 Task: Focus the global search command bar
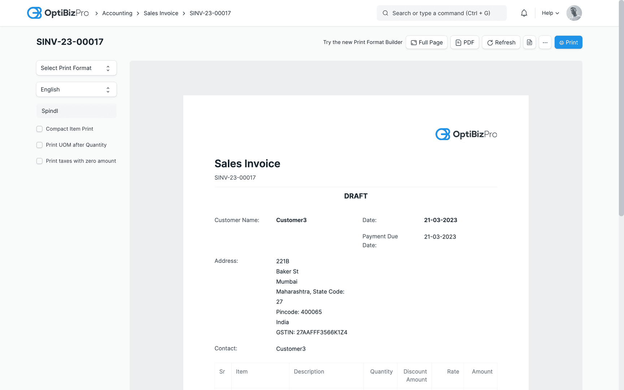(x=441, y=13)
